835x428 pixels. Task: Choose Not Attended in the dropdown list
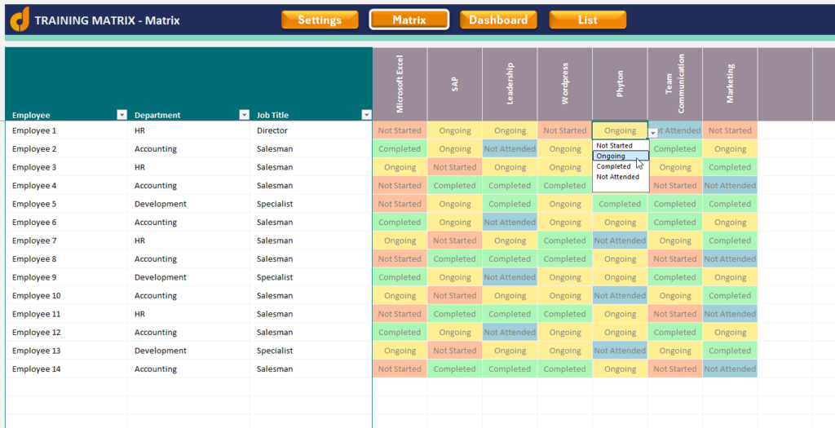(621, 177)
